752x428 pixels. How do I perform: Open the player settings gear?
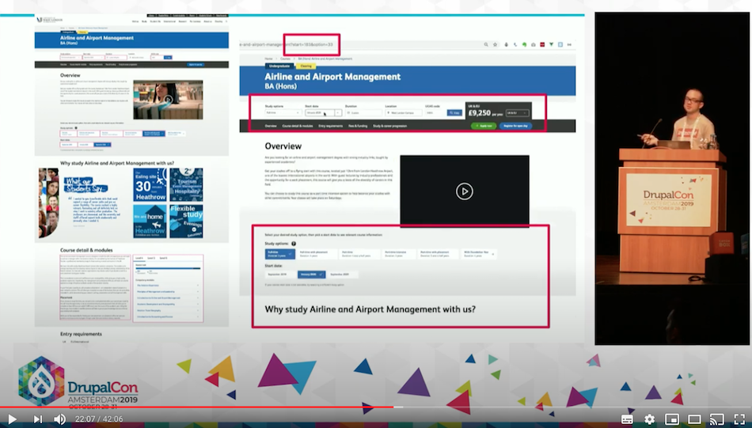pos(650,419)
